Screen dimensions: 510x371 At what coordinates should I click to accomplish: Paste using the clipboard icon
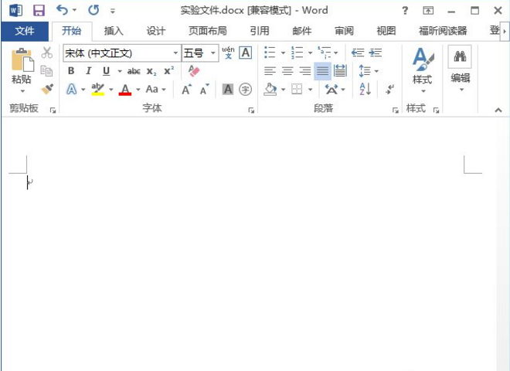click(22, 60)
